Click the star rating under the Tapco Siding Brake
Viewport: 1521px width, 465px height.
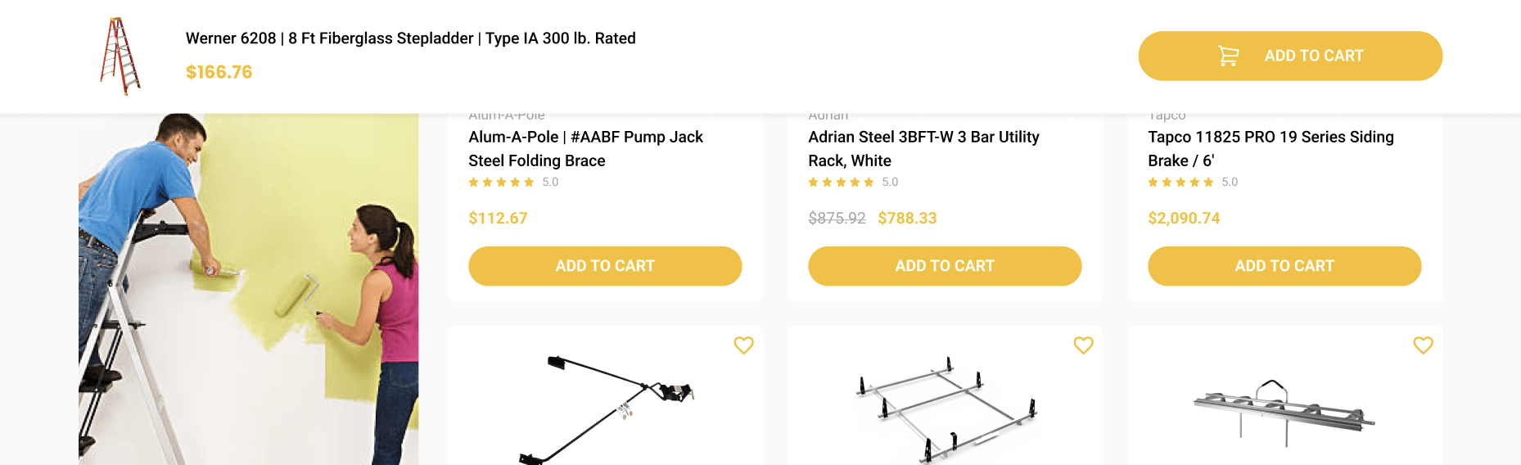1180,183
